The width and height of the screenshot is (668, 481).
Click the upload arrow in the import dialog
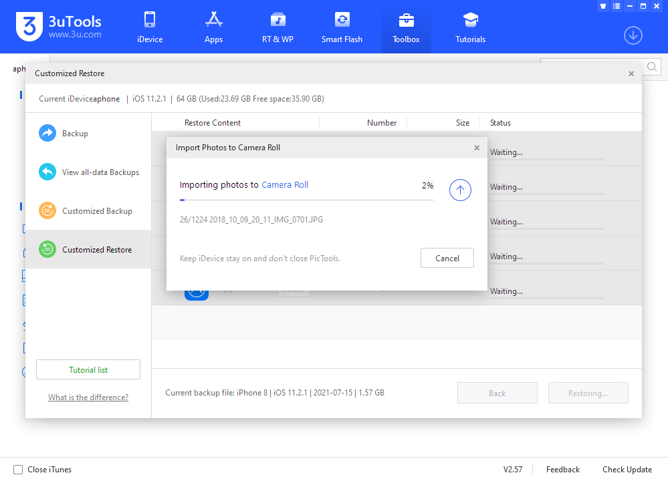pyautogui.click(x=460, y=190)
